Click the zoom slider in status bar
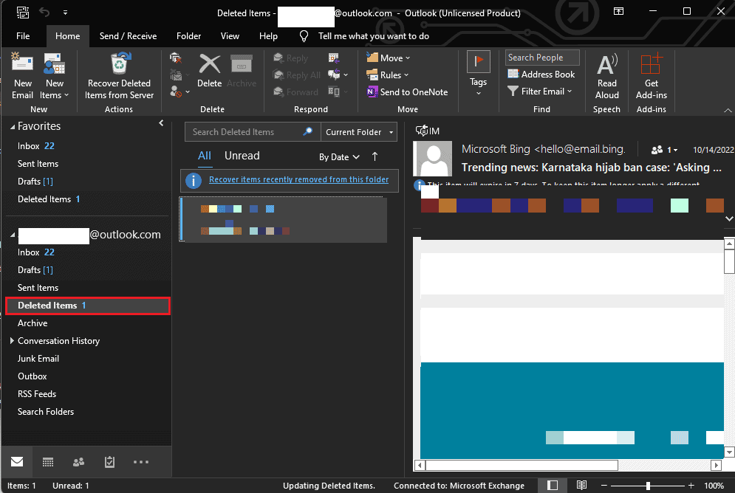 pos(648,486)
